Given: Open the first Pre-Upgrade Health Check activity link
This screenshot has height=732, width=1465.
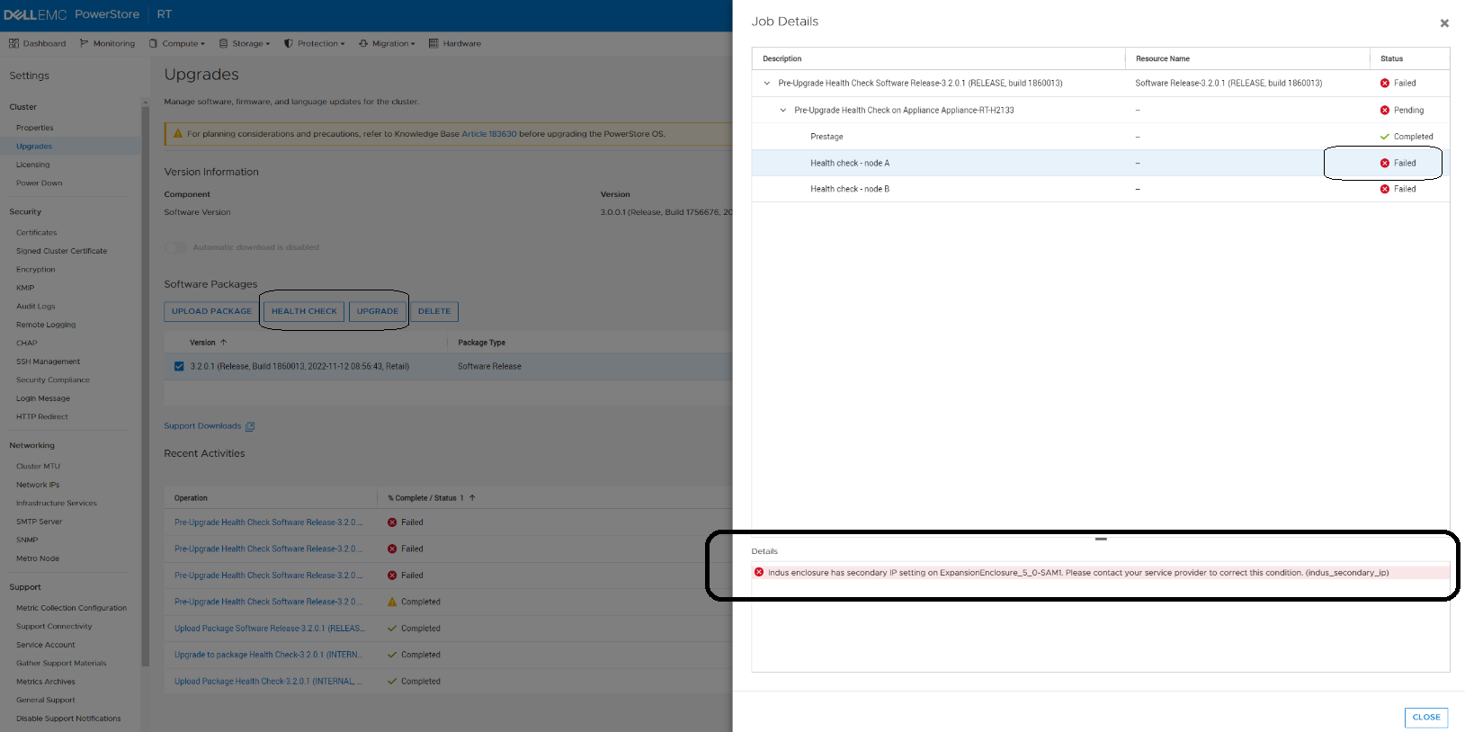Looking at the screenshot, I should 269,522.
